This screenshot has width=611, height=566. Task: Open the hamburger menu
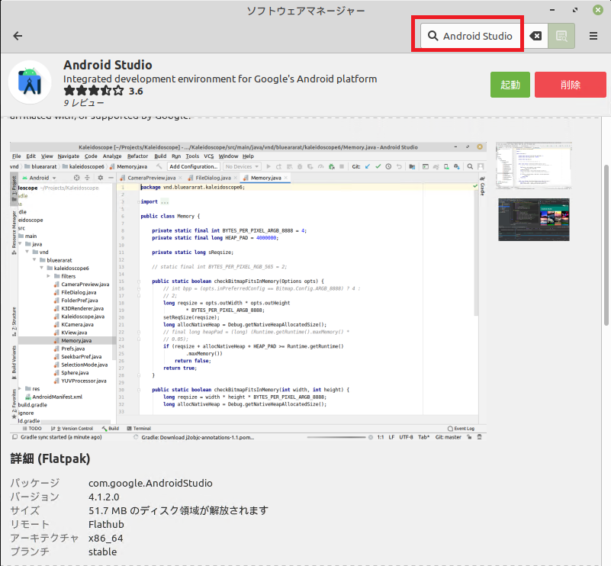(x=593, y=36)
